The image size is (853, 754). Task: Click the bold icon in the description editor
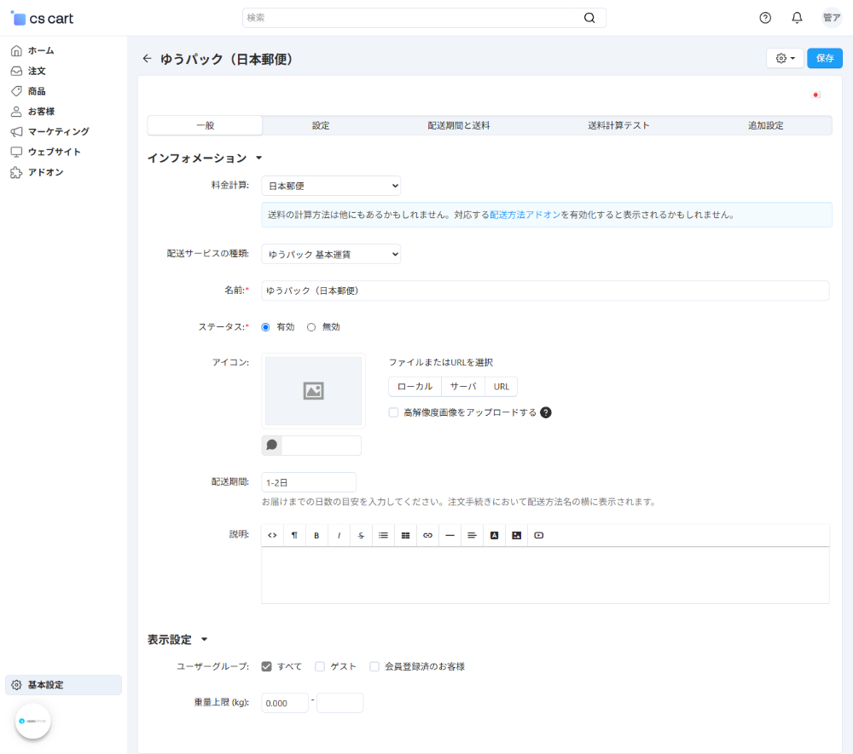316,535
